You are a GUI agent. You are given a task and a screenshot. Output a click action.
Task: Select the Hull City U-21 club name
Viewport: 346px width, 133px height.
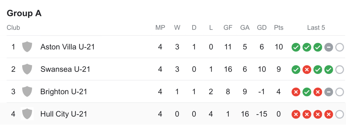64,114
